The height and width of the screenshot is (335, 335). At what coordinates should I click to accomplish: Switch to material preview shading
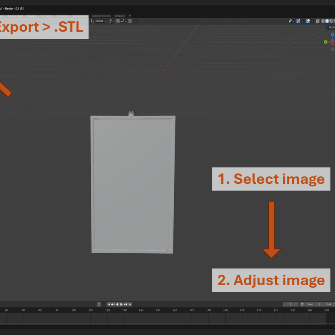click(x=331, y=21)
